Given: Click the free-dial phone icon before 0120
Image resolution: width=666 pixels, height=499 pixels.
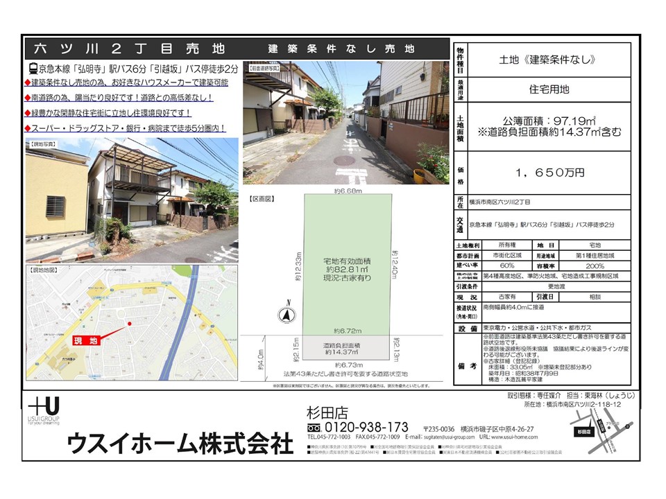Looking at the screenshot, I should tap(314, 427).
